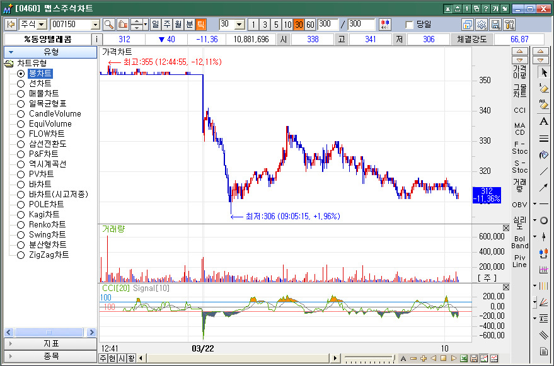Click the hand pointer icon beside the magnifier
Viewport: 554px width, 366px height.
point(122,25)
